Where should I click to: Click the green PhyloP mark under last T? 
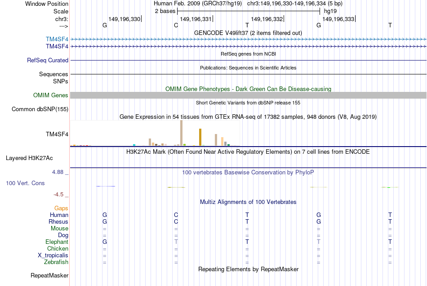coord(390,187)
